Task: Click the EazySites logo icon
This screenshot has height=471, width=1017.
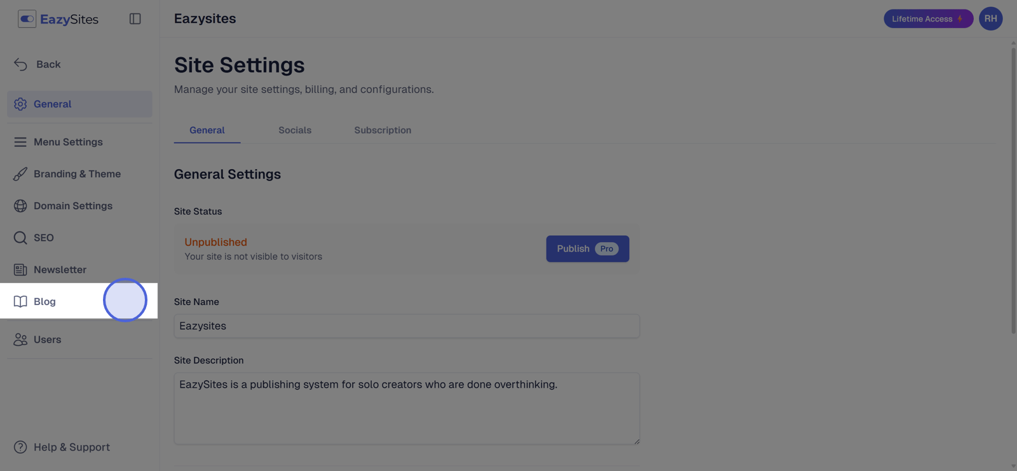Action: tap(27, 19)
